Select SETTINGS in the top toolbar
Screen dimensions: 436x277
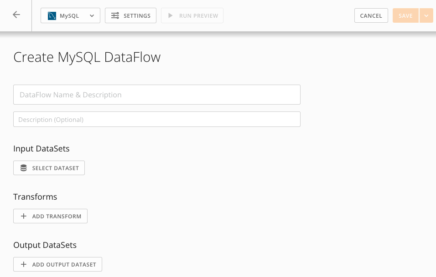130,15
